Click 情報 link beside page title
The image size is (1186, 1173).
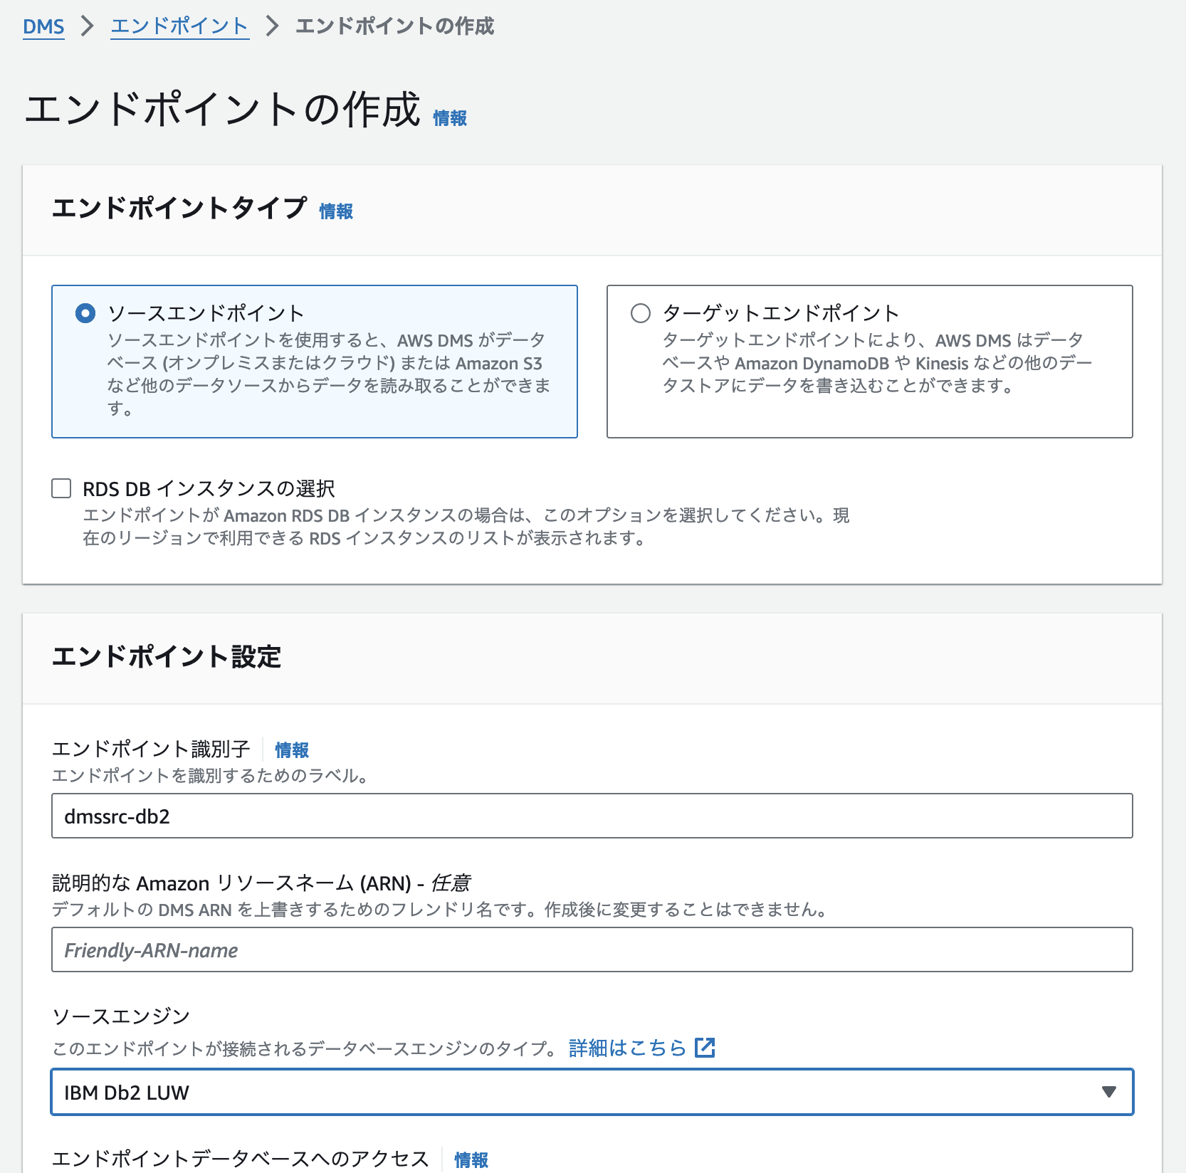click(x=450, y=118)
